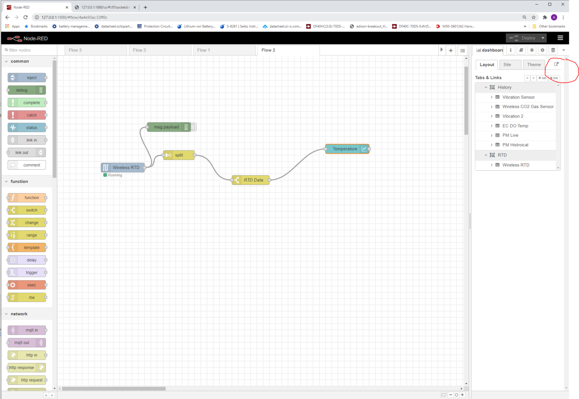The image size is (579, 399).
Task: Open the Deploy options dropdown arrow
Action: click(543, 38)
